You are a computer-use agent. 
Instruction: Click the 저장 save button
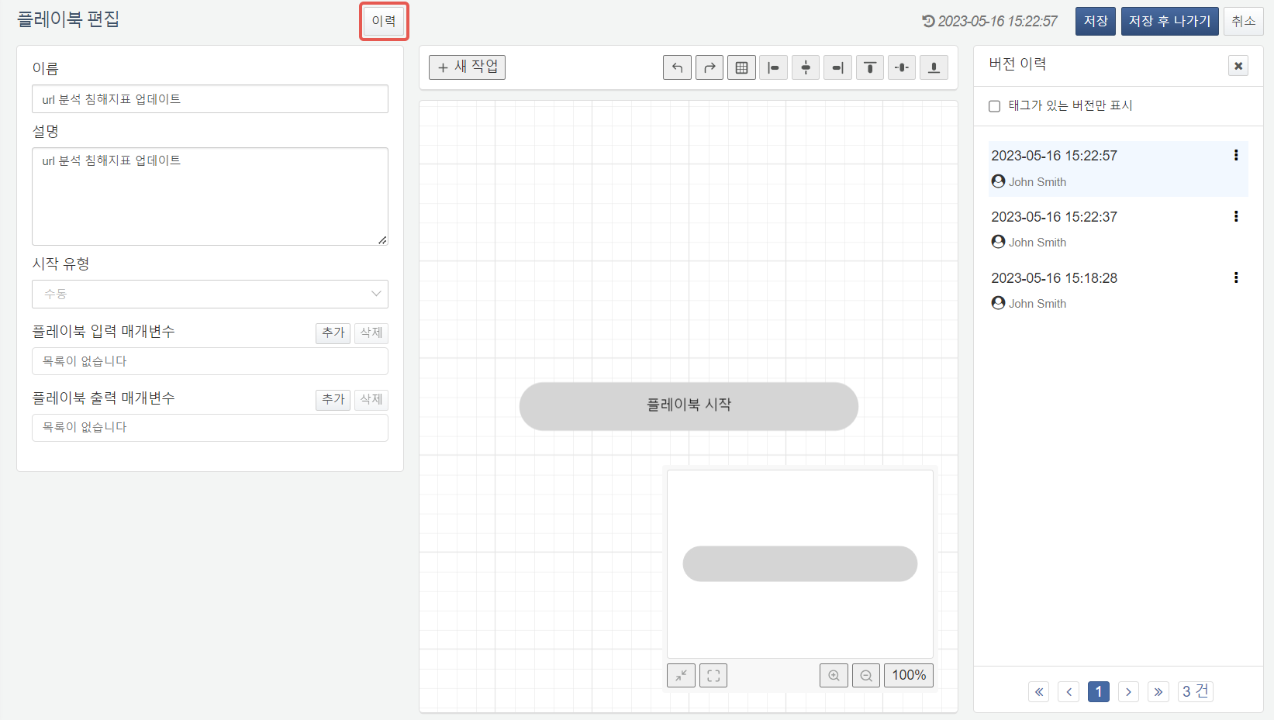coord(1096,21)
